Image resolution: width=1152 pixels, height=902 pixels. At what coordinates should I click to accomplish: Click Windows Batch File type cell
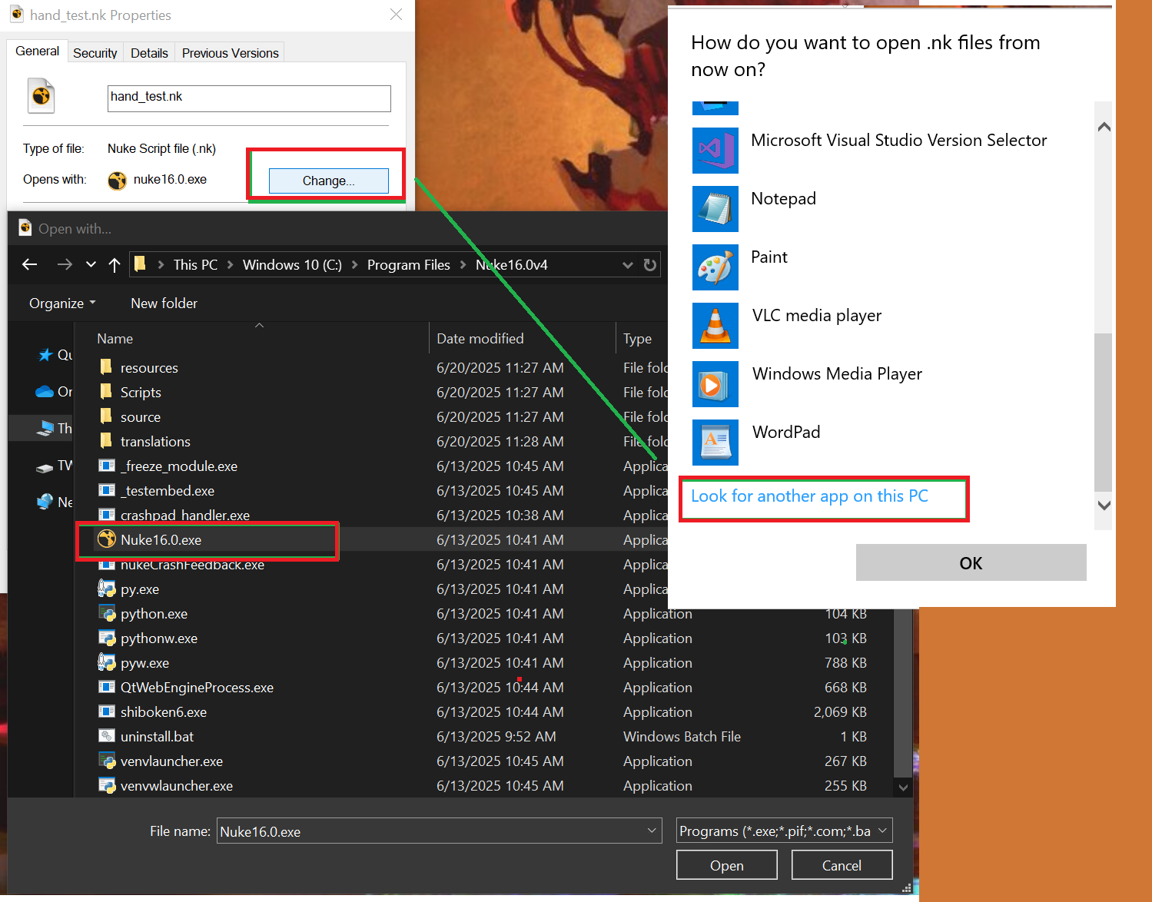coord(682,737)
